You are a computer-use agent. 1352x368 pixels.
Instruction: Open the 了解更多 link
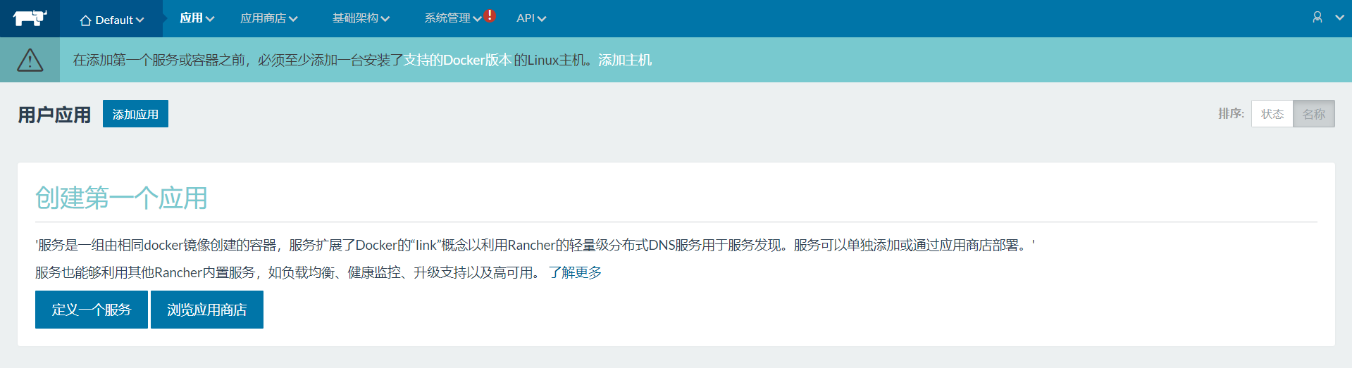pyautogui.click(x=575, y=272)
